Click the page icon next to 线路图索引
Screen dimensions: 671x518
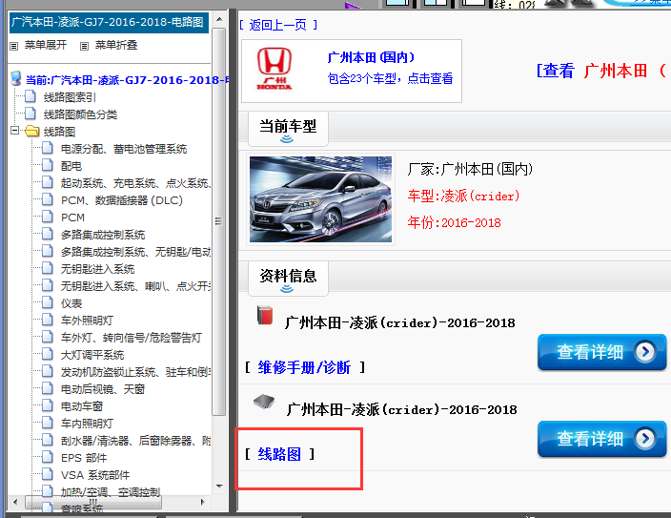[x=30, y=96]
